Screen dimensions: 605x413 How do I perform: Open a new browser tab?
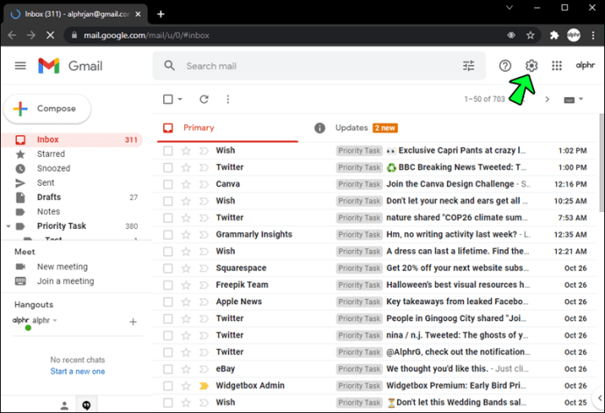161,14
